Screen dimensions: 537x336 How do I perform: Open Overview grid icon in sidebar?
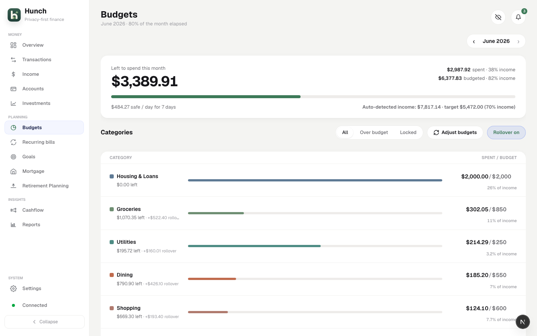pos(13,45)
